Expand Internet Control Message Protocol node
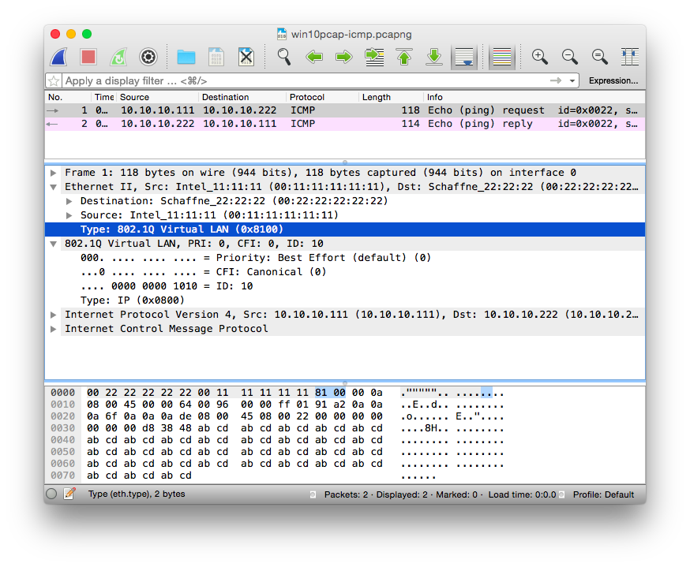 [x=53, y=329]
